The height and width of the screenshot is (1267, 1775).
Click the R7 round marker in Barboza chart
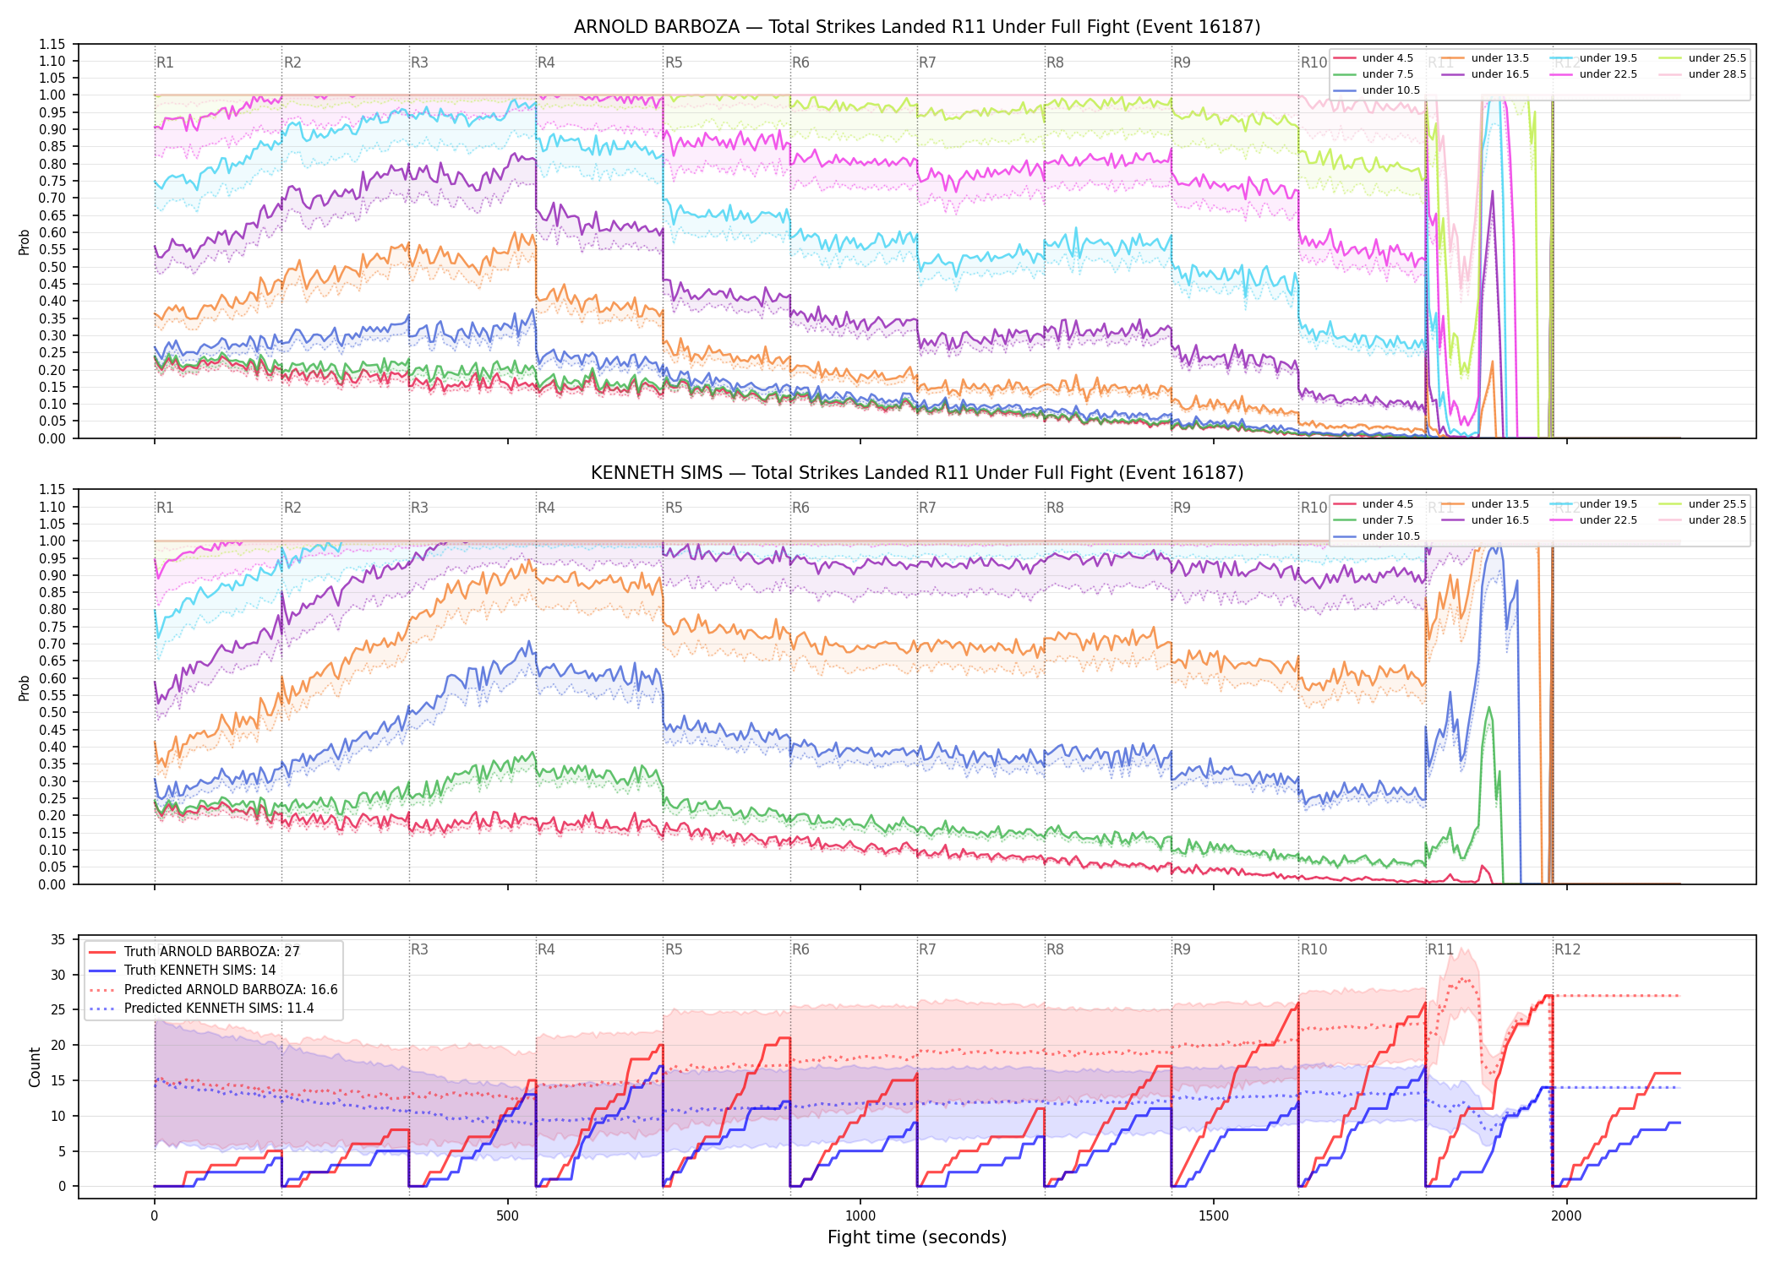coord(927,63)
